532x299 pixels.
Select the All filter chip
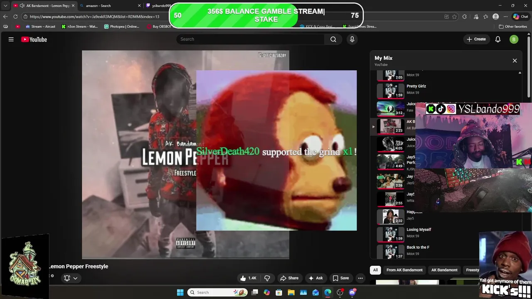coord(375,270)
